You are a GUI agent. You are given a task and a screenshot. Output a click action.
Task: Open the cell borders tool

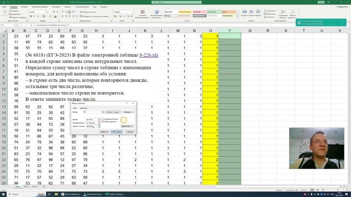[x=44, y=16]
